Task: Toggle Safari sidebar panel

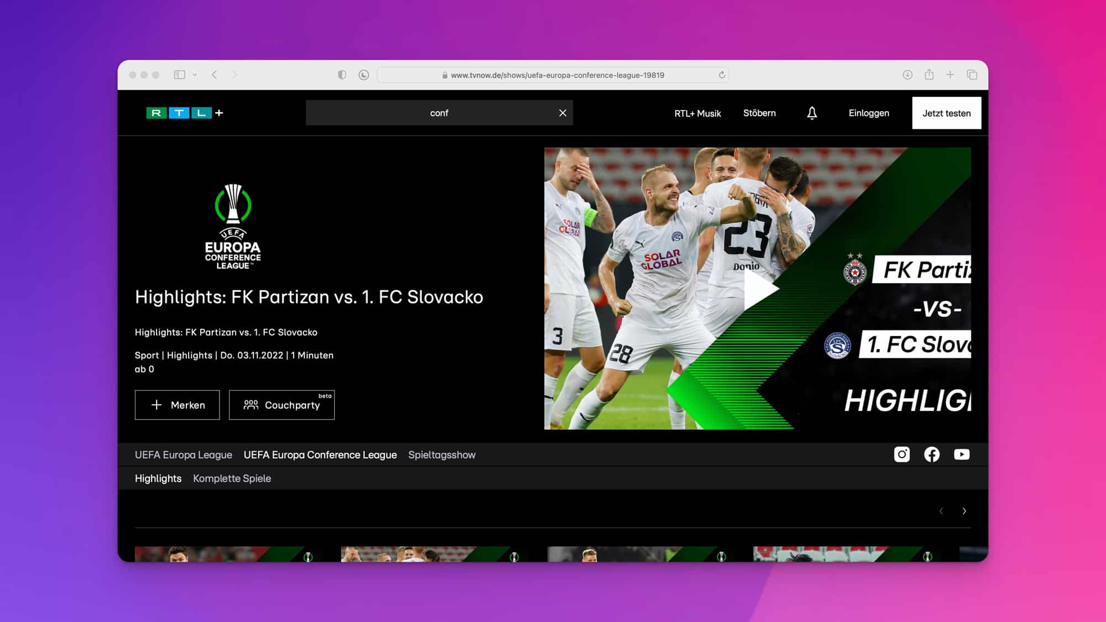Action: pos(179,75)
